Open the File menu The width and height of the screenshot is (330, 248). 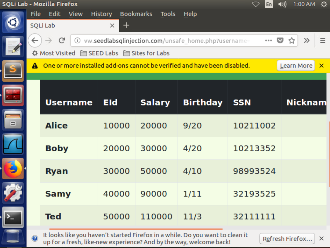coord(36,14)
